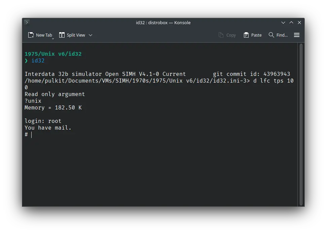Click the vertical scrollbar track
327x233 pixels.
[301, 134]
